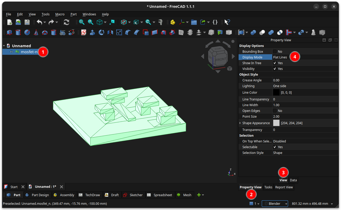Switch to the Spreadsheet workbench
This screenshot has height=210, width=341.
[x=160, y=195]
